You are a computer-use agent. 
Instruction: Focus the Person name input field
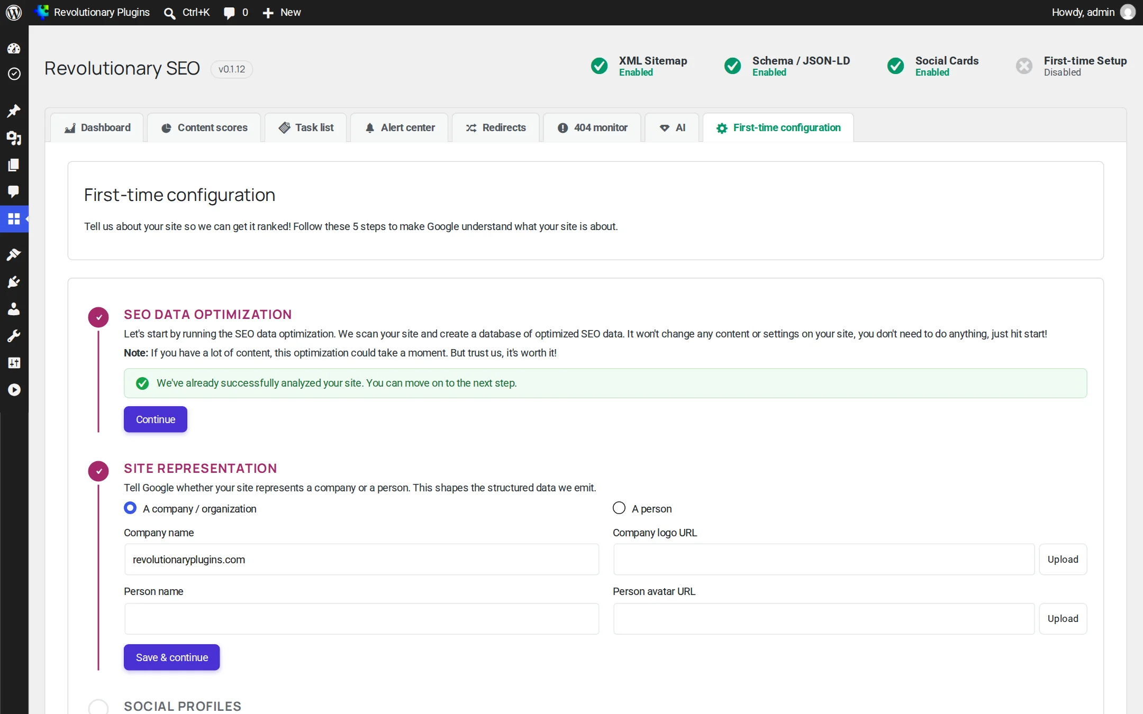[x=361, y=619]
